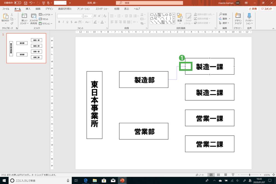Toggle the 自動保存 AutoSave switch
Viewport: 276px width, 184px height.
pyautogui.click(x=17, y=3)
